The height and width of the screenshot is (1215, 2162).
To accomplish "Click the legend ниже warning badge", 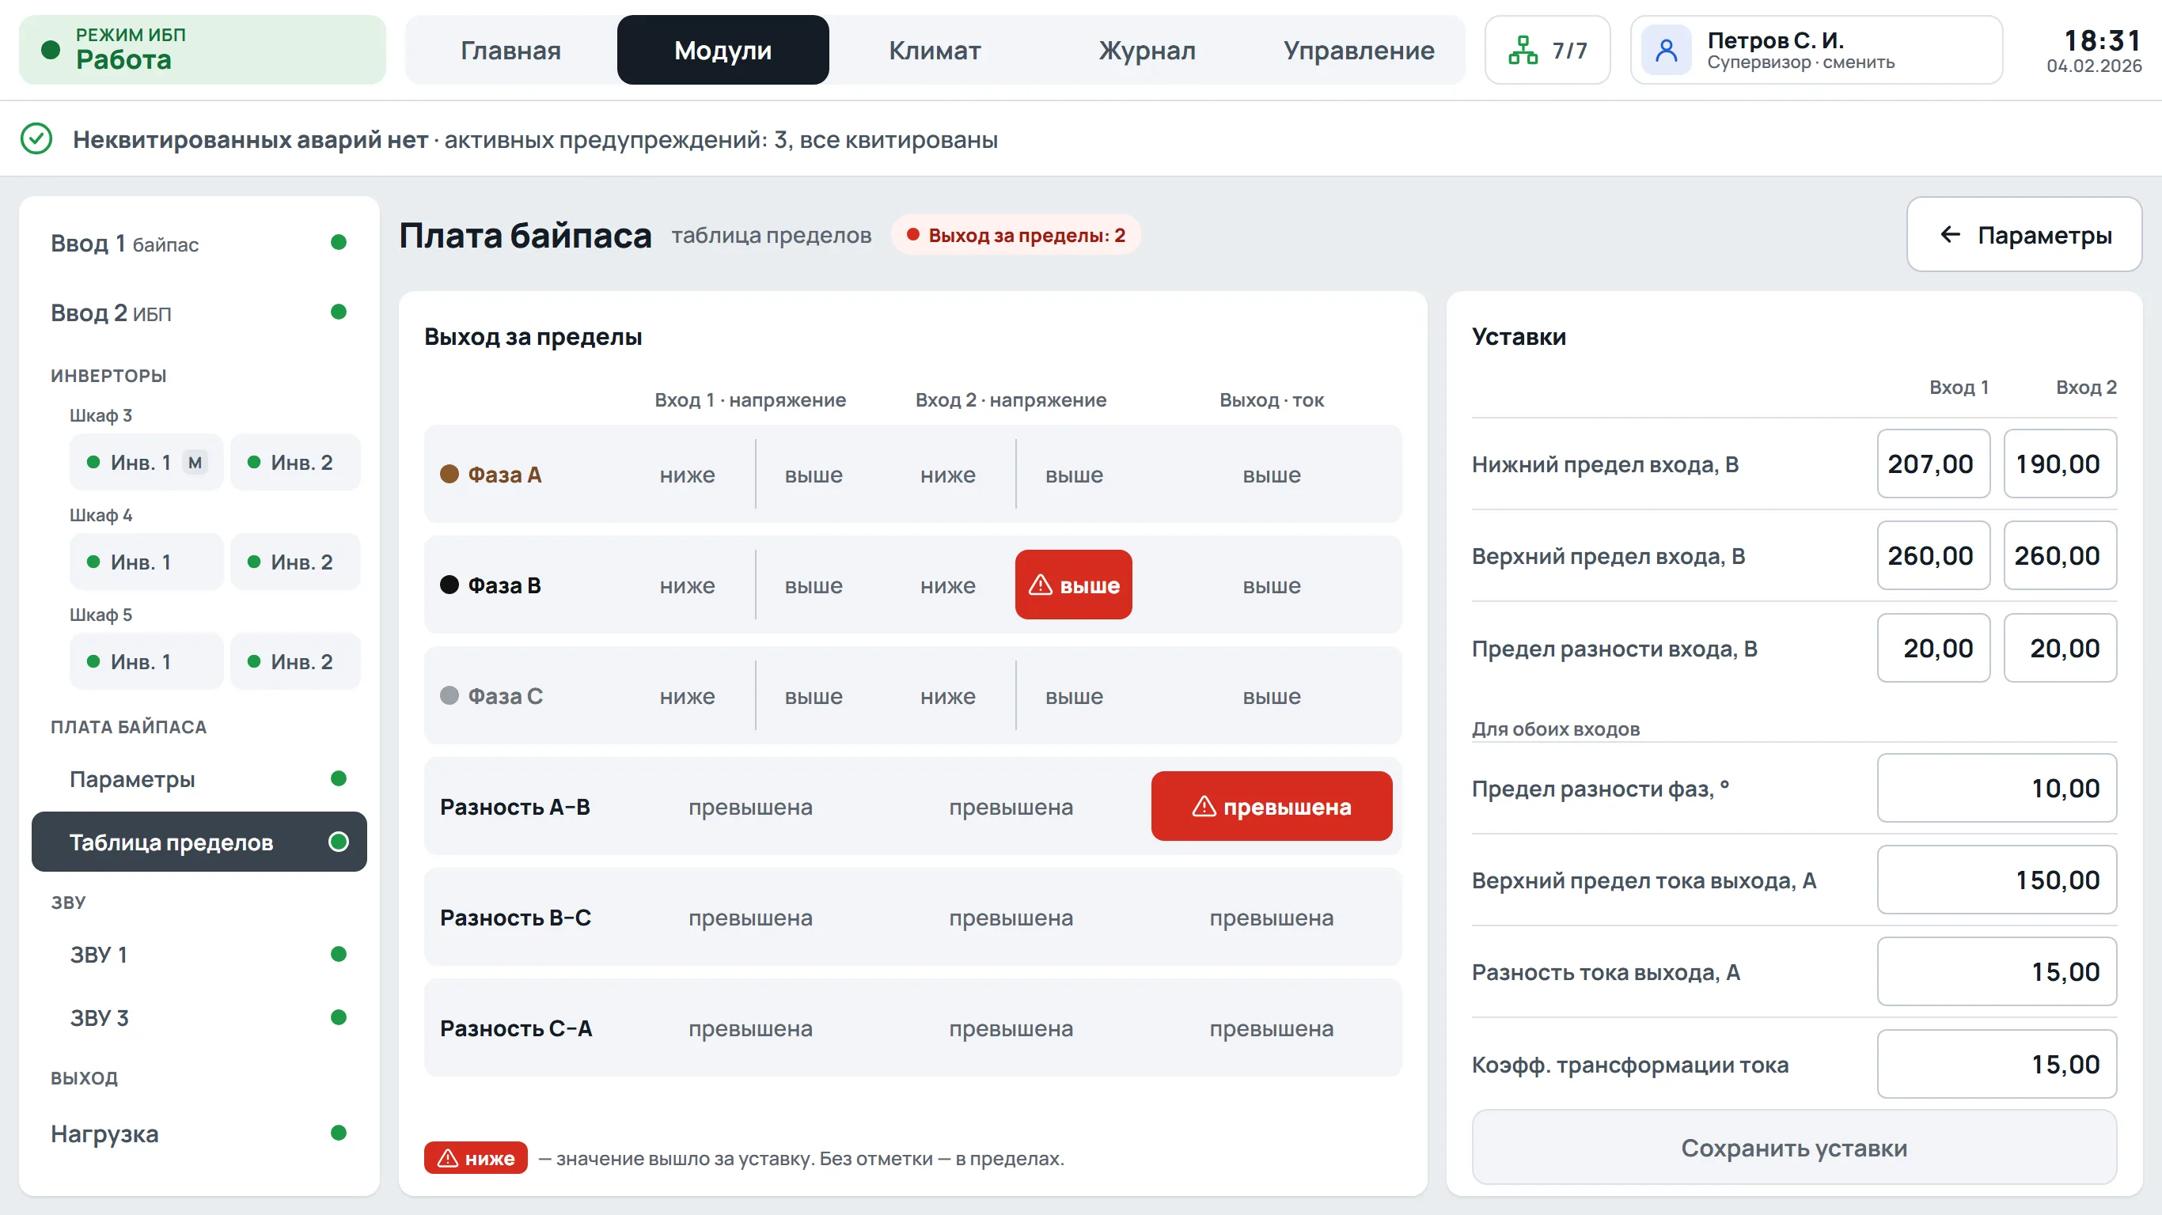I will coord(476,1158).
